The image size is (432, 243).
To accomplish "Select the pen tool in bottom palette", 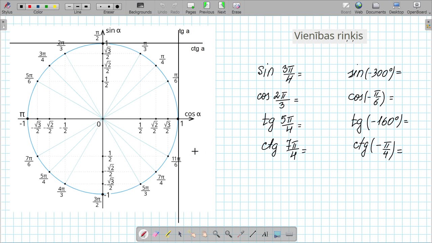I will pos(143,234).
